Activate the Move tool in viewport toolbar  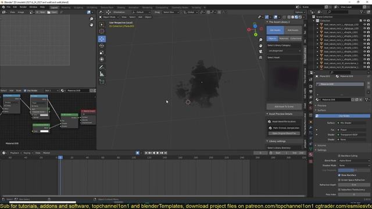[x=102, y=39]
